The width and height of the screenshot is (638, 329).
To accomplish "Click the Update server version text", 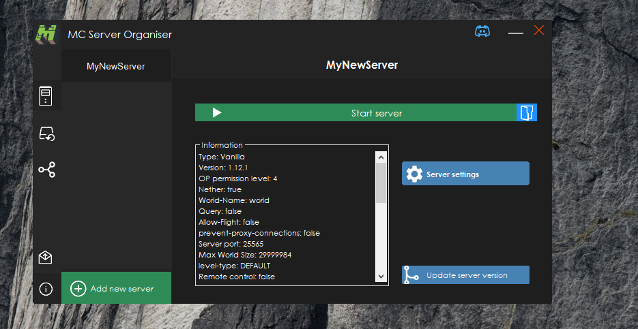I will pos(467,275).
